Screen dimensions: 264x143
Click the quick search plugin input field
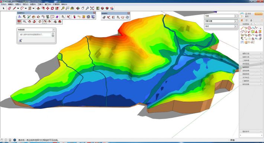35,35
